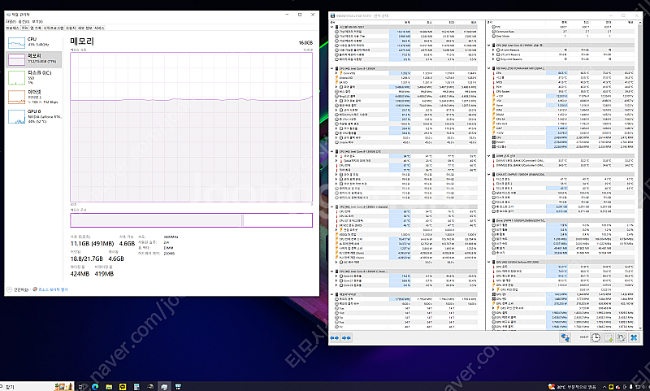The image size is (650, 391).
Task: Collapse the DIMM temperature sensor group in HWiNFO
Action: click(x=489, y=156)
